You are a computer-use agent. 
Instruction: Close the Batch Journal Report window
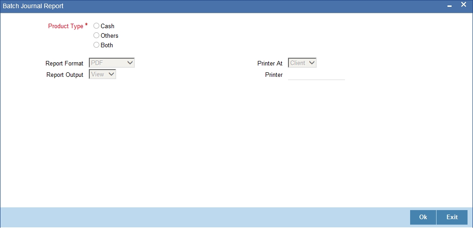(463, 5)
